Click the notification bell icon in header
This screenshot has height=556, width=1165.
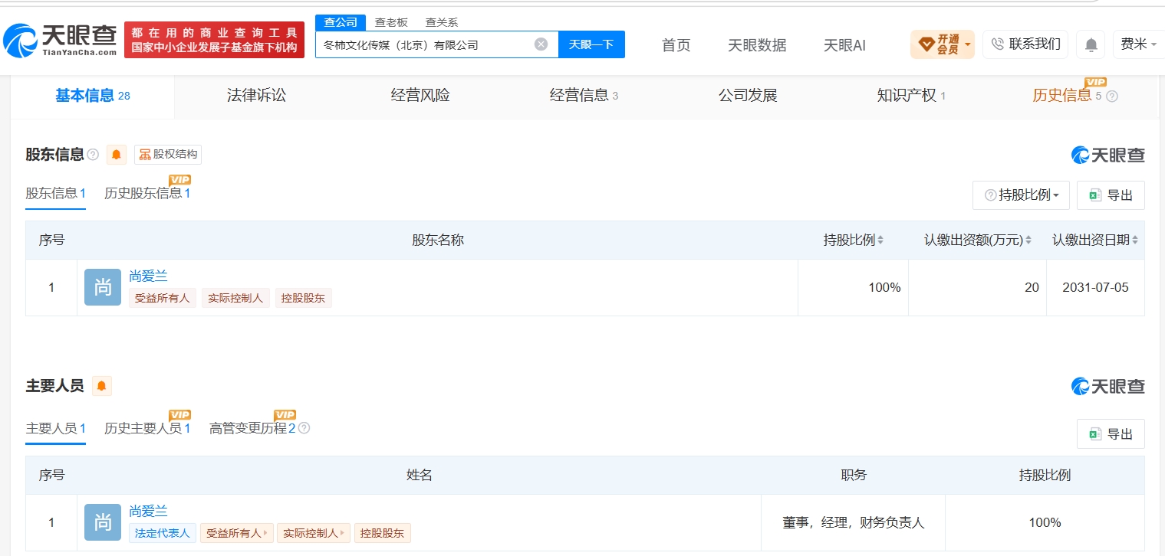(1091, 44)
